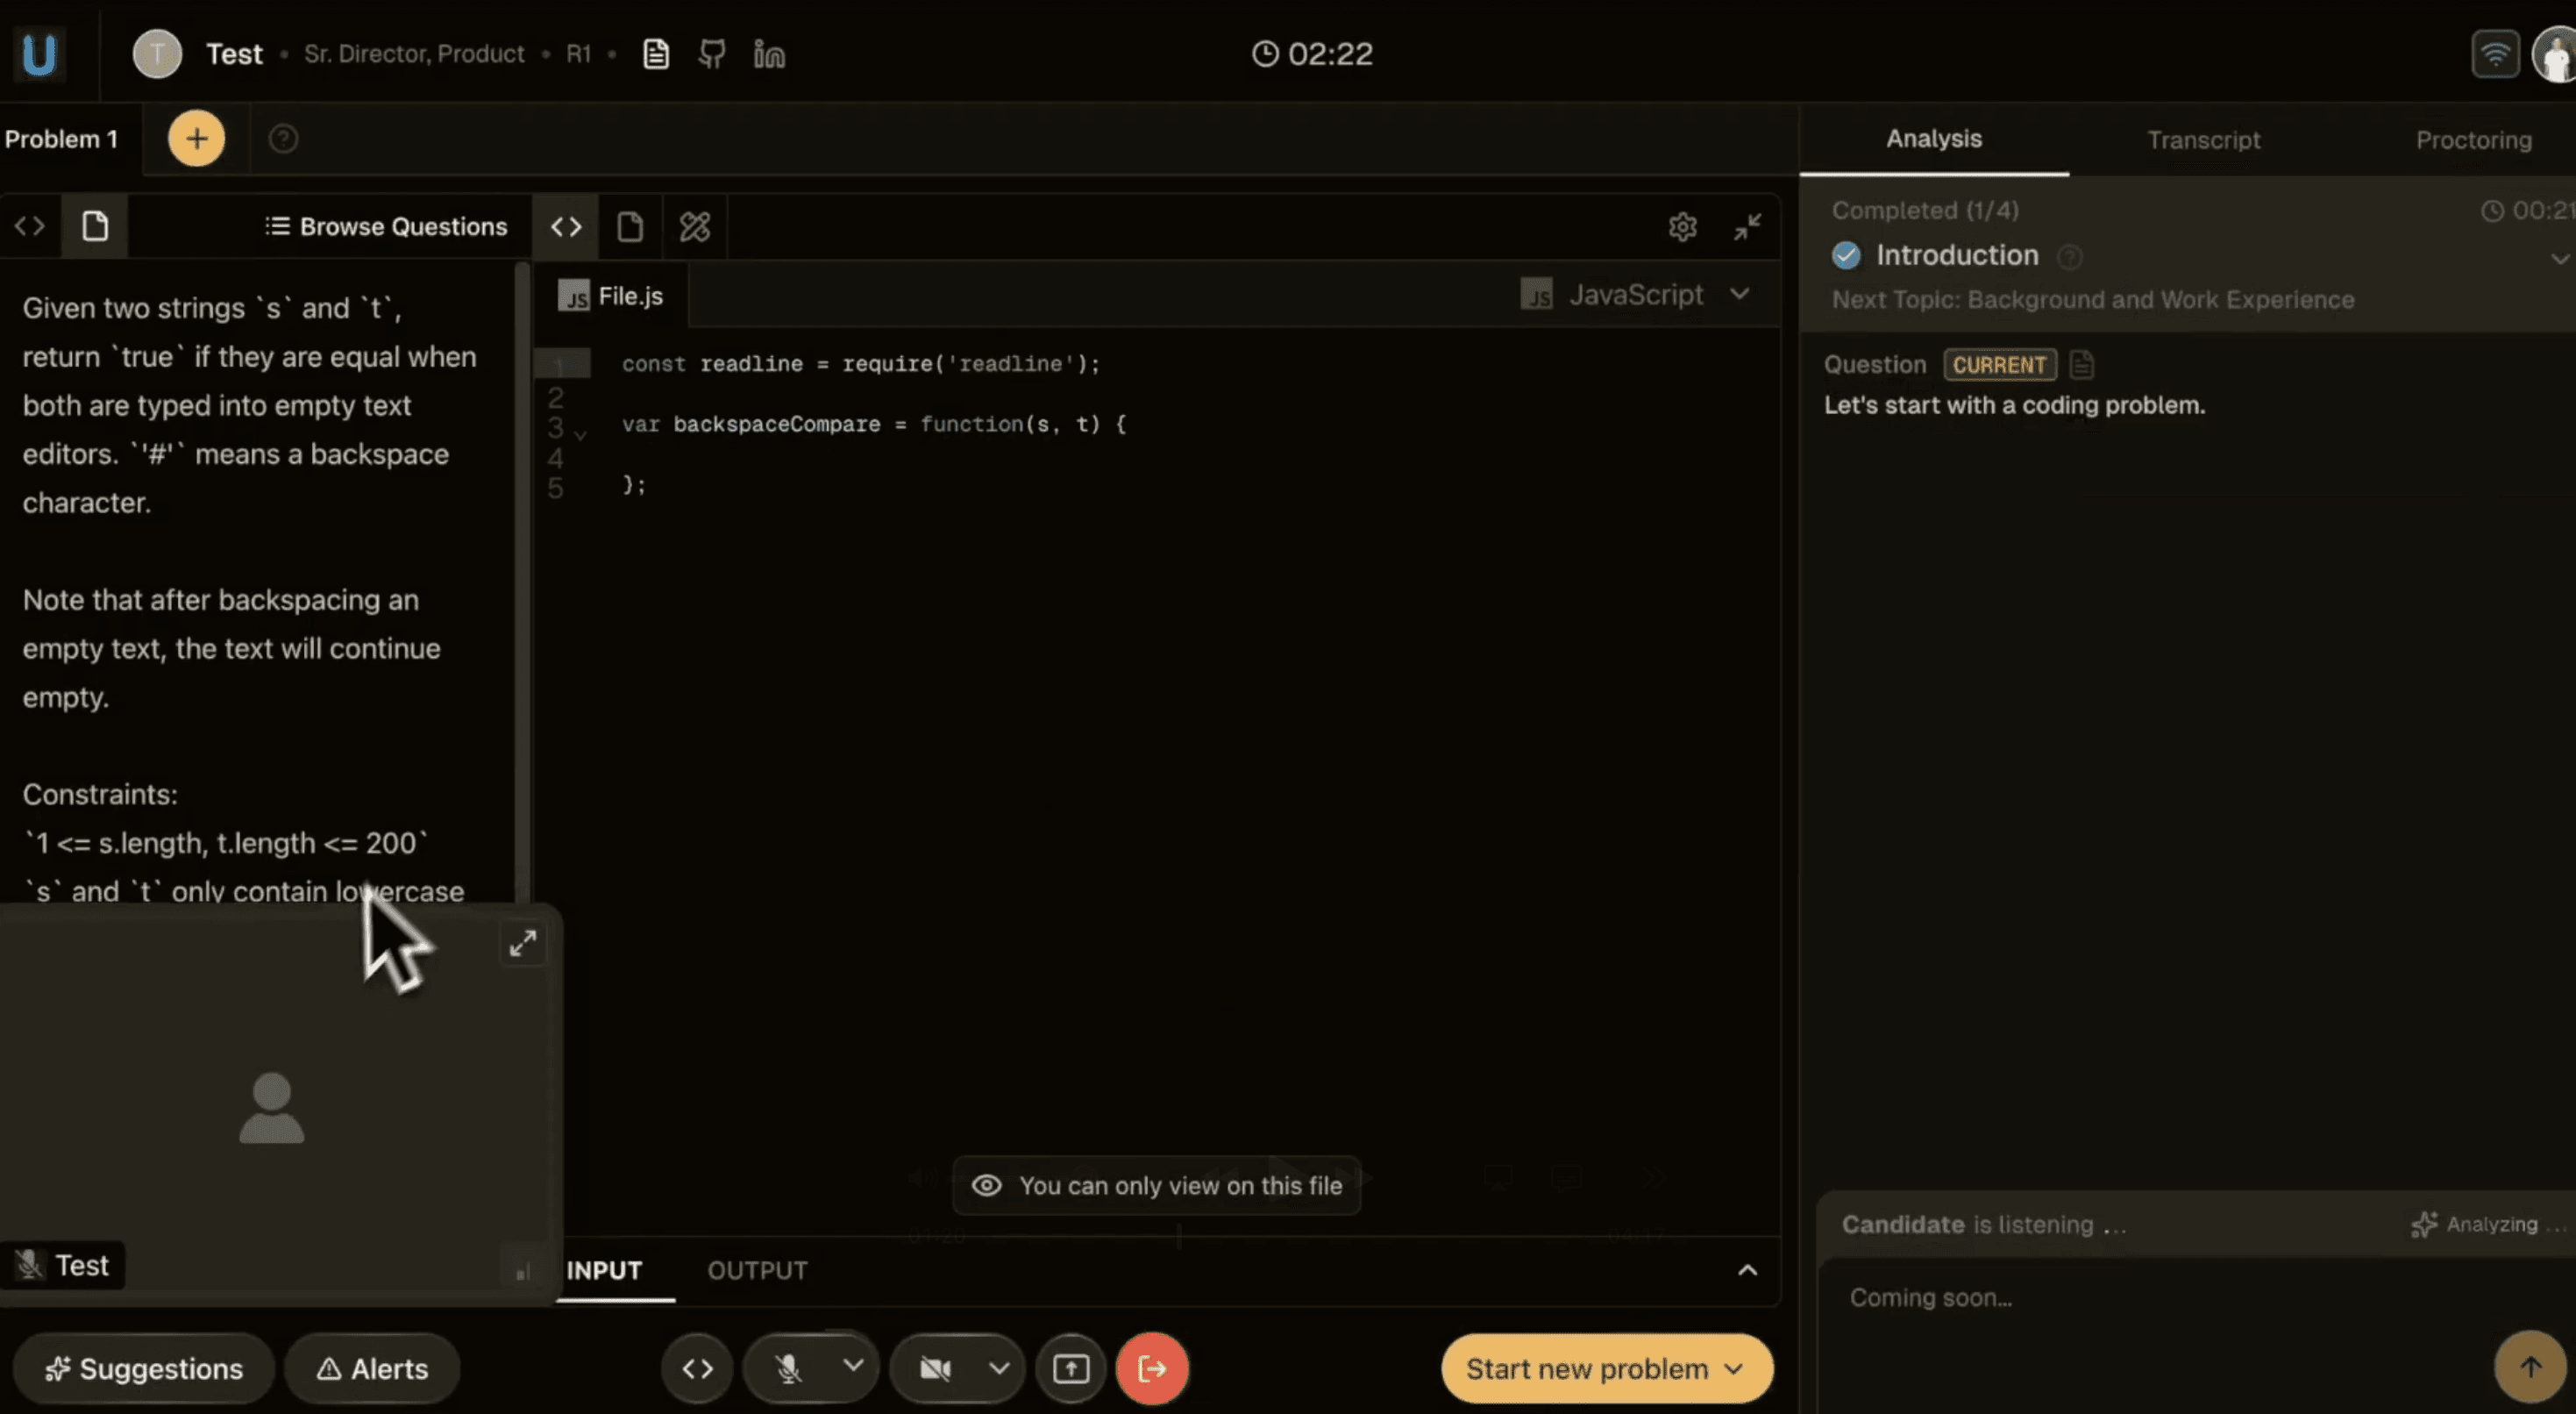Viewport: 2576px width, 1414px height.
Task: Switch to the Transcript tab
Action: click(2204, 139)
